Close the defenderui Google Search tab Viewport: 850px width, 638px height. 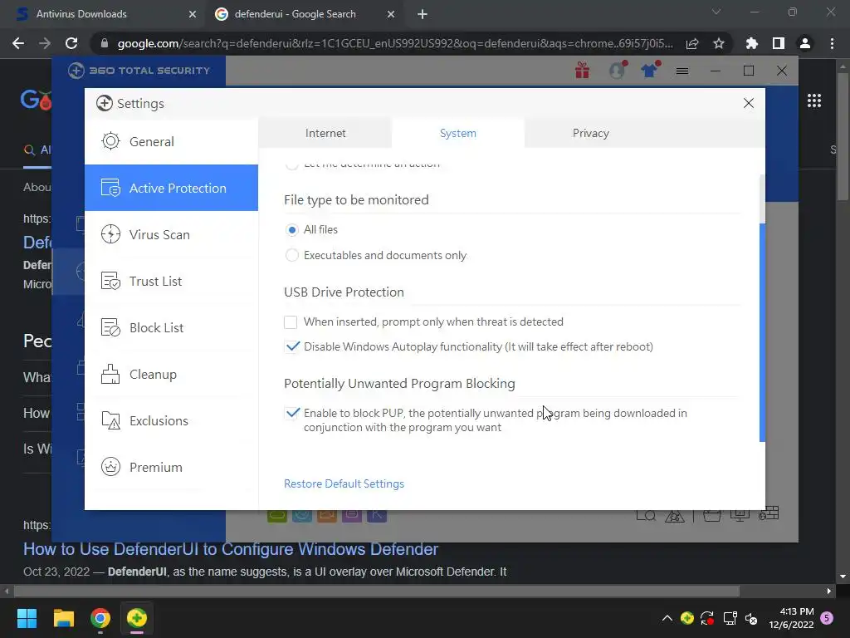coord(391,15)
